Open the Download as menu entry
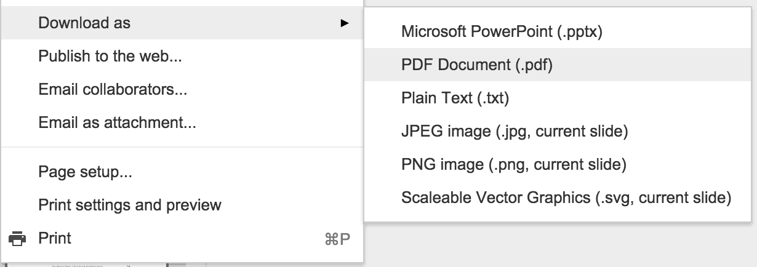This screenshot has height=267, width=757. click(182, 23)
